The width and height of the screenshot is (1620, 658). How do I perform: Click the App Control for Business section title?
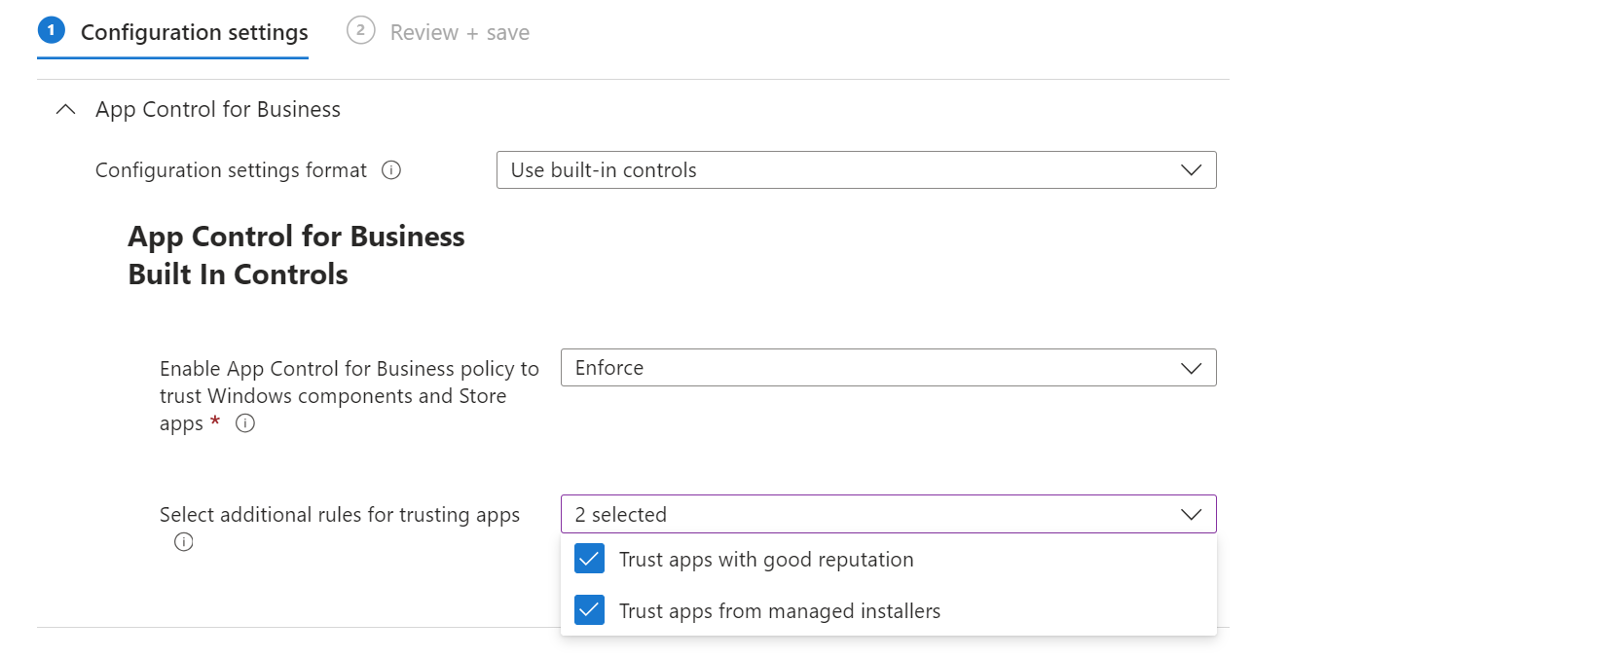point(218,110)
